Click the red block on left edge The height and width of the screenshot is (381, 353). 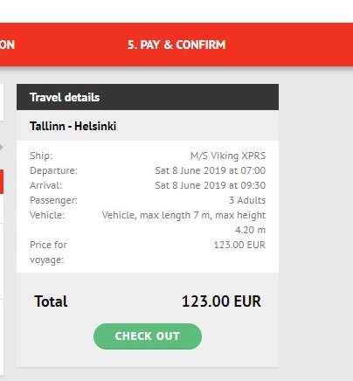[2, 182]
